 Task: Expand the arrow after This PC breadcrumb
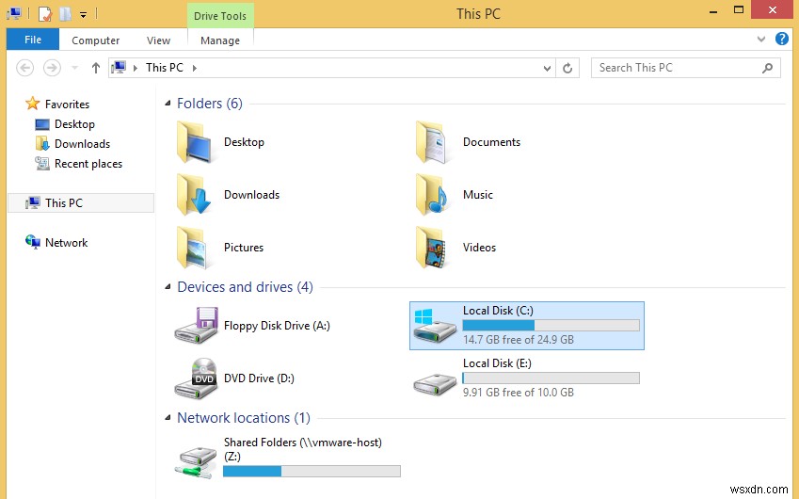click(194, 68)
